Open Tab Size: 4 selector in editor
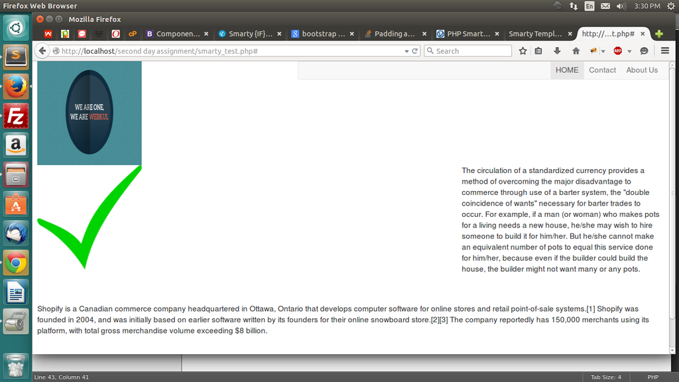 tap(606, 377)
